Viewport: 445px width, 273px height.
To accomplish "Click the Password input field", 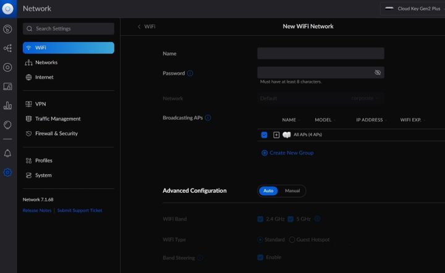I will [321, 72].
